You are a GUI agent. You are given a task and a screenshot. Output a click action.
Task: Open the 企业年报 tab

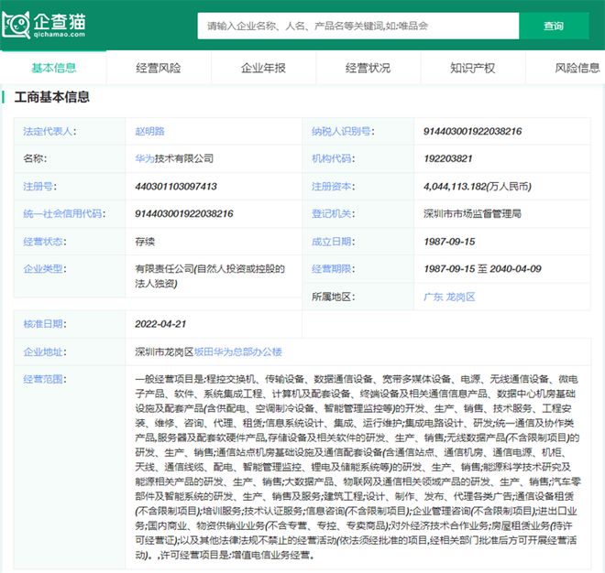(263, 69)
